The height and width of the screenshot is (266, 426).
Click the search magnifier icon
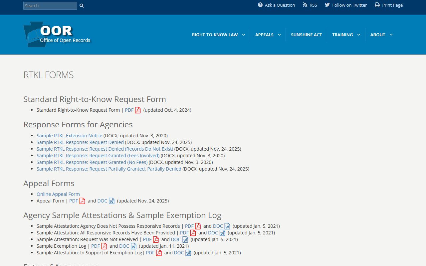click(x=82, y=6)
